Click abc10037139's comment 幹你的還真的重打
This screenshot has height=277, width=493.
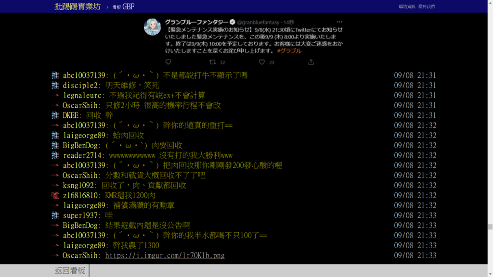(173, 126)
